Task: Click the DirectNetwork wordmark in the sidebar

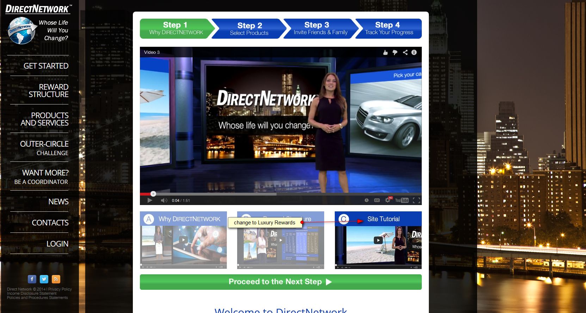Action: point(38,9)
